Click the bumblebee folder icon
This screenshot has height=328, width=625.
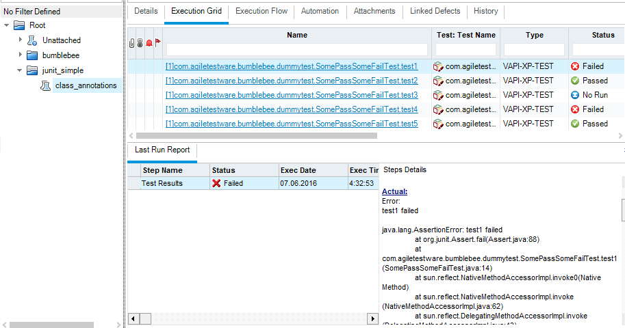32,55
